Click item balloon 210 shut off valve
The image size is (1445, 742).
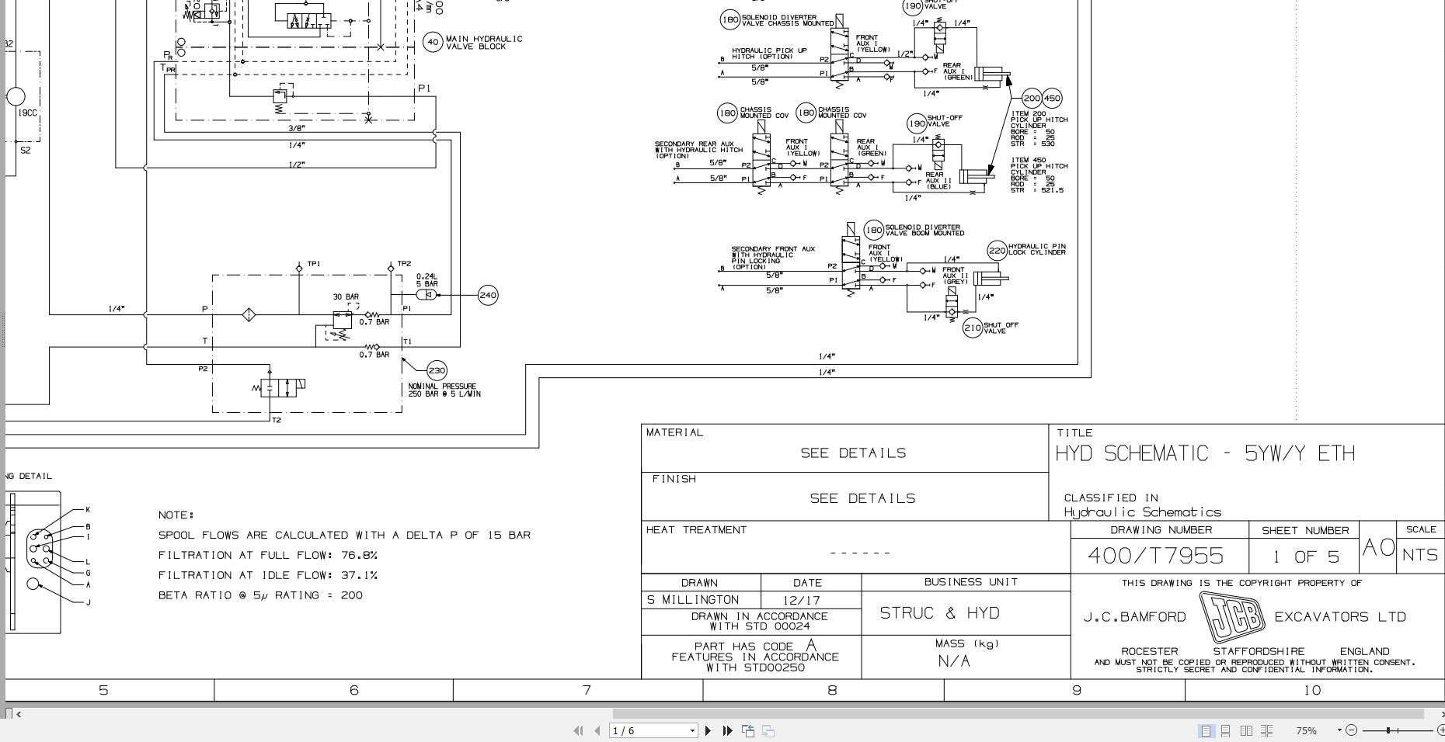pyautogui.click(x=972, y=328)
